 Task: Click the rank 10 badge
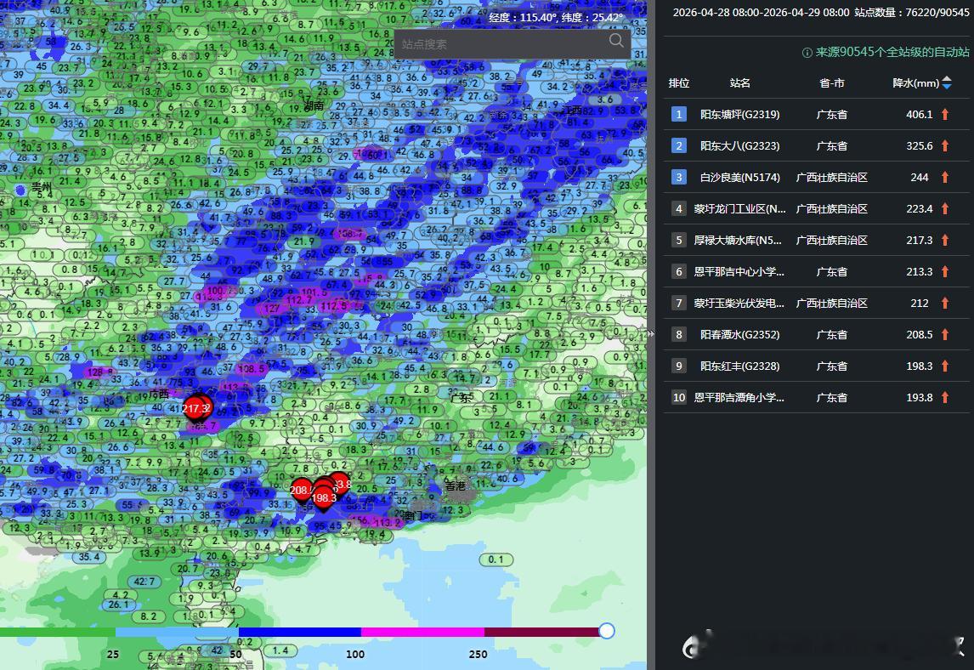point(679,397)
